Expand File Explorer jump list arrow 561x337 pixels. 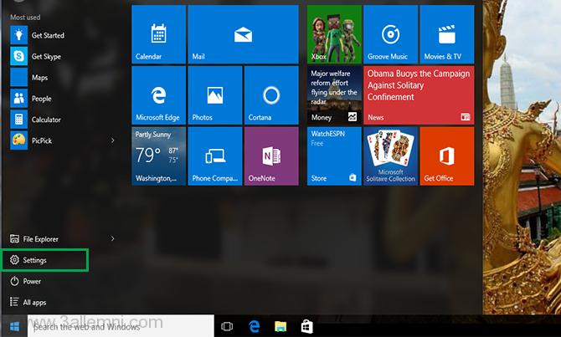[x=113, y=239]
